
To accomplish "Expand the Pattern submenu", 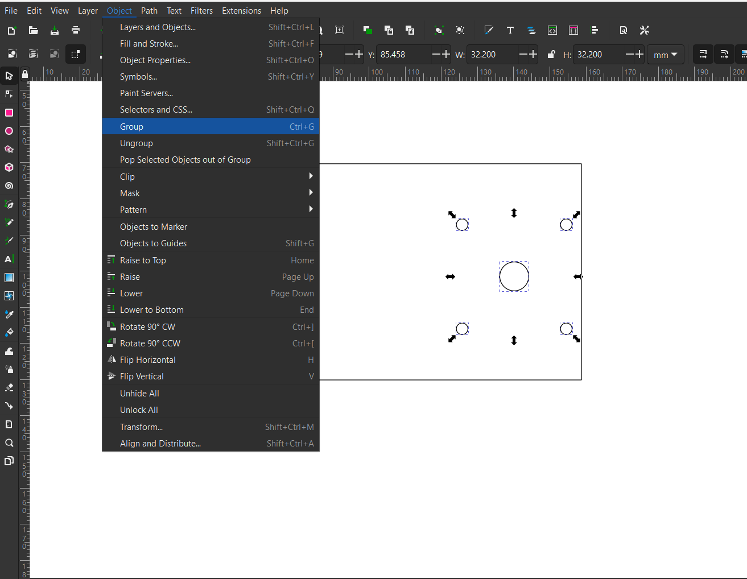I will 211,210.
